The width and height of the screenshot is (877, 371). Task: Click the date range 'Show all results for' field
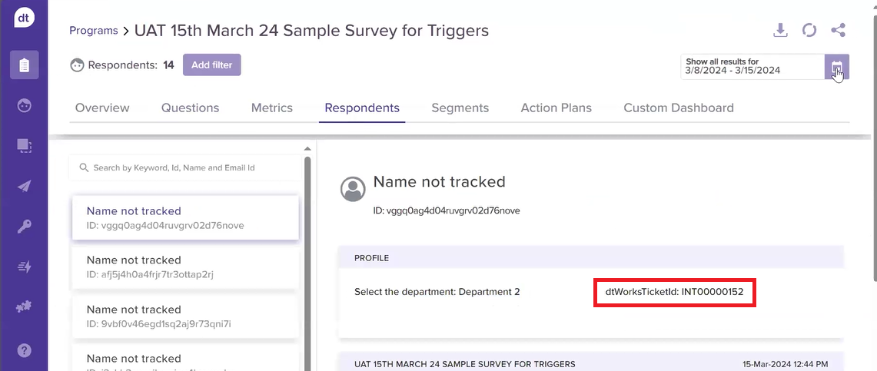pyautogui.click(x=752, y=67)
